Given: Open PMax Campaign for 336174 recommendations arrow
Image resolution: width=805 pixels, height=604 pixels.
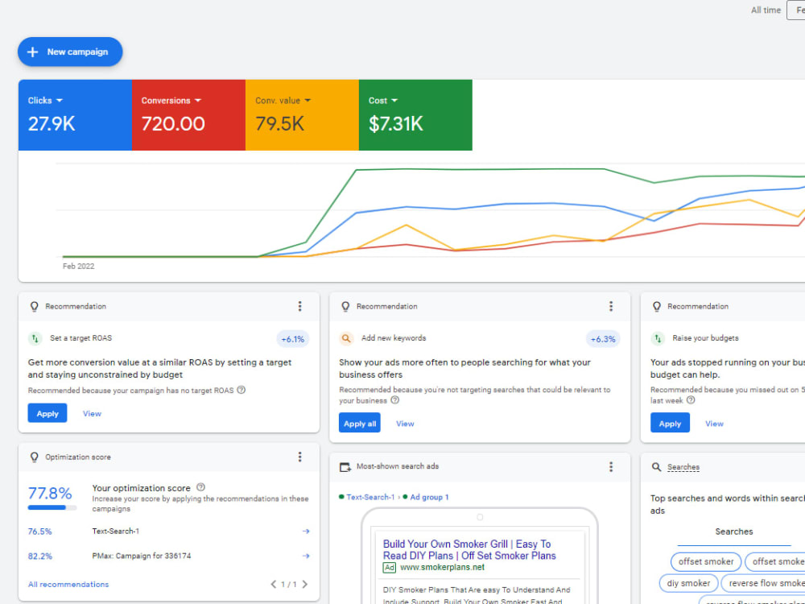Looking at the screenshot, I should coord(306,556).
